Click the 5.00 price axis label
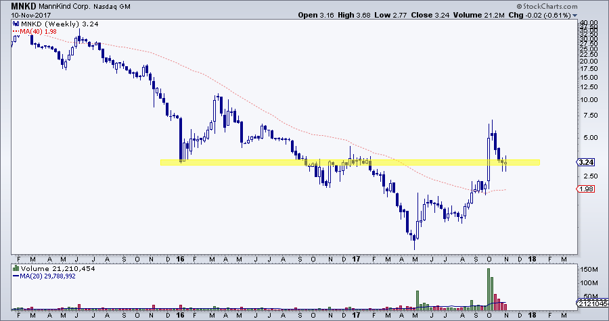This screenshot has width=609, height=321. [x=589, y=138]
